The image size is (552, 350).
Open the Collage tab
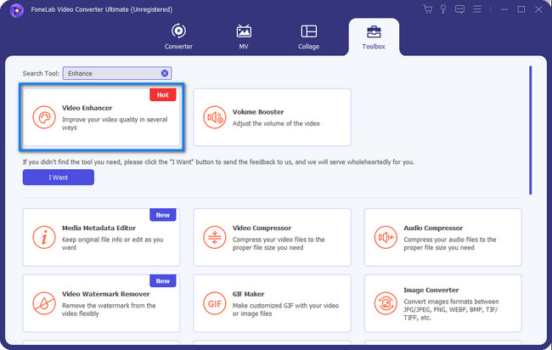point(309,37)
